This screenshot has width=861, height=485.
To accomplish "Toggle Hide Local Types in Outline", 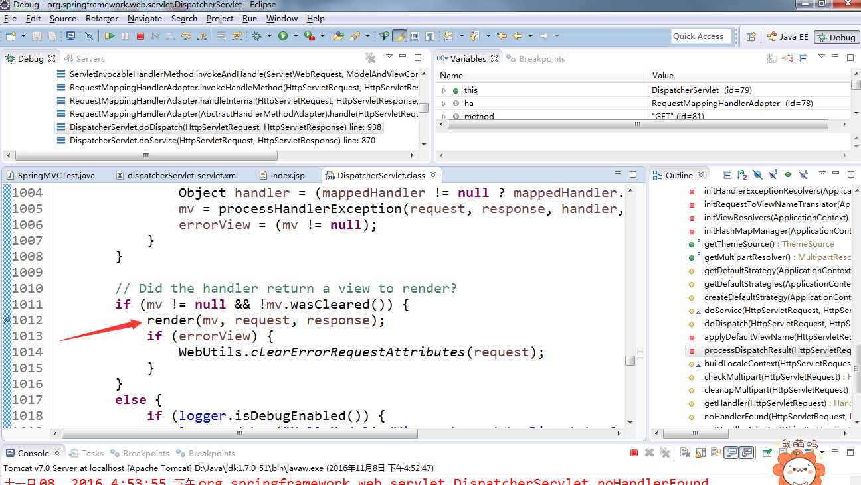I will (x=803, y=175).
